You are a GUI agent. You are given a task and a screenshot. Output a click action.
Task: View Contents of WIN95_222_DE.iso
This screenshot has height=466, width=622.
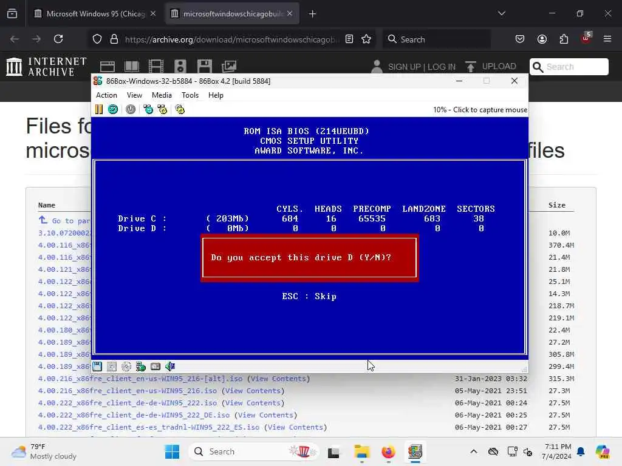pyautogui.click(x=265, y=415)
